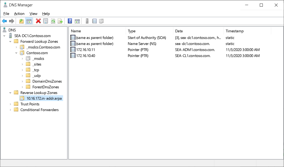Image resolution: width=284 pixels, height=167 pixels.
Task: Click the 172.16.10.11 record icon
Action: click(x=73, y=50)
